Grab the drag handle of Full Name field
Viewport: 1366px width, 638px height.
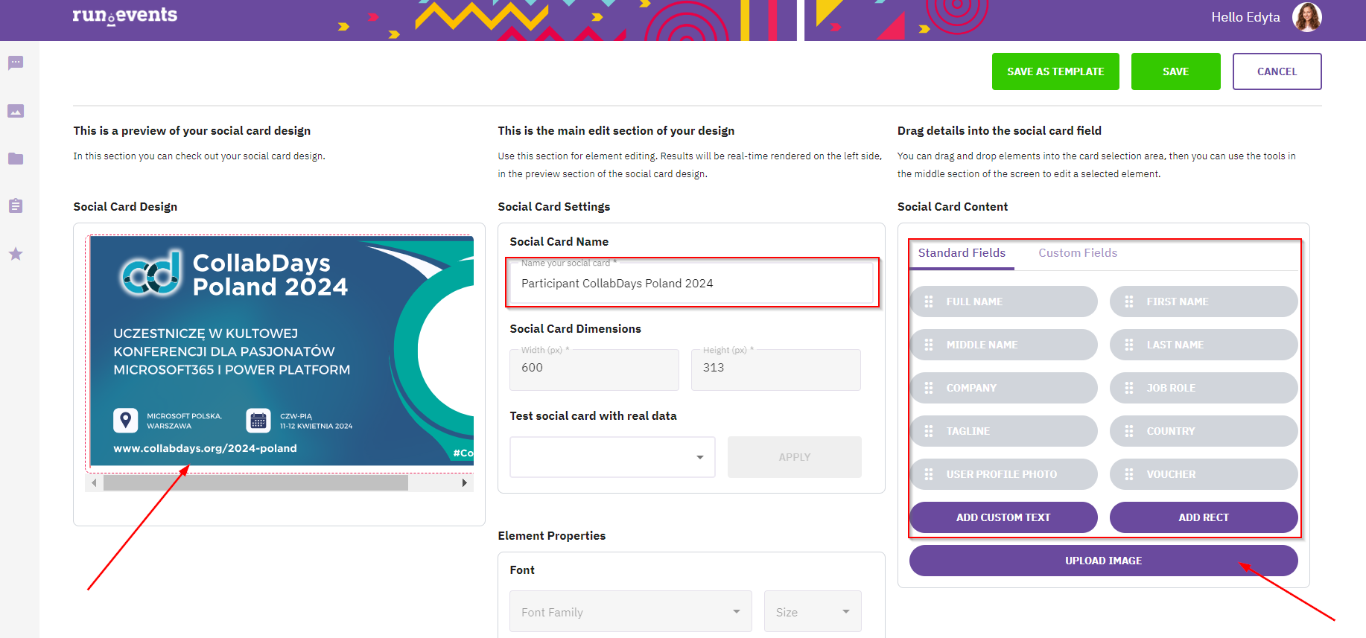(x=929, y=302)
